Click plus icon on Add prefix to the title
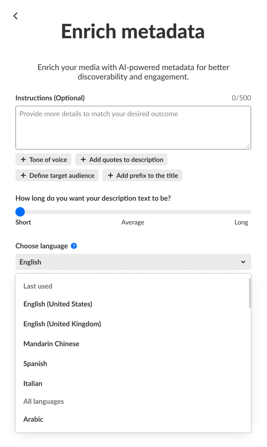This screenshot has height=447, width=267. pos(110,175)
